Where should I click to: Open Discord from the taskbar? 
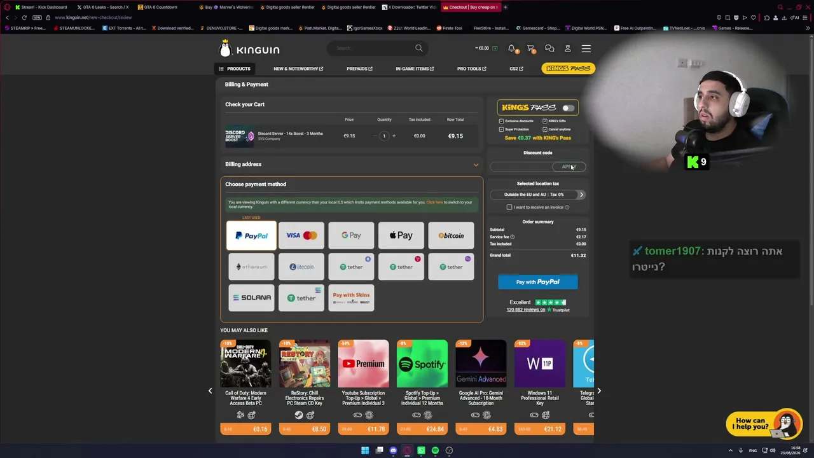click(393, 450)
